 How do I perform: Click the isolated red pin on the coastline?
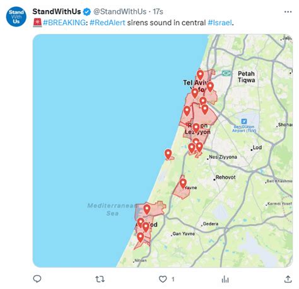coord(168,154)
